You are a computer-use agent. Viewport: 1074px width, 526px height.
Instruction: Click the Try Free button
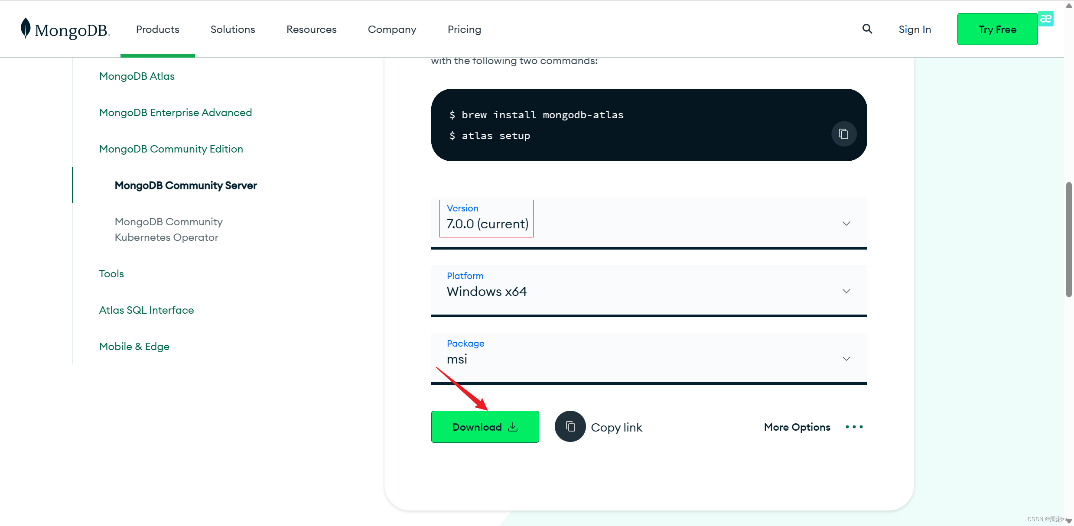pyautogui.click(x=997, y=29)
